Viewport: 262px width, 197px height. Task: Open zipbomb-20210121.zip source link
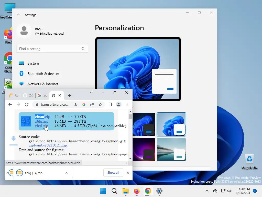point(48,145)
